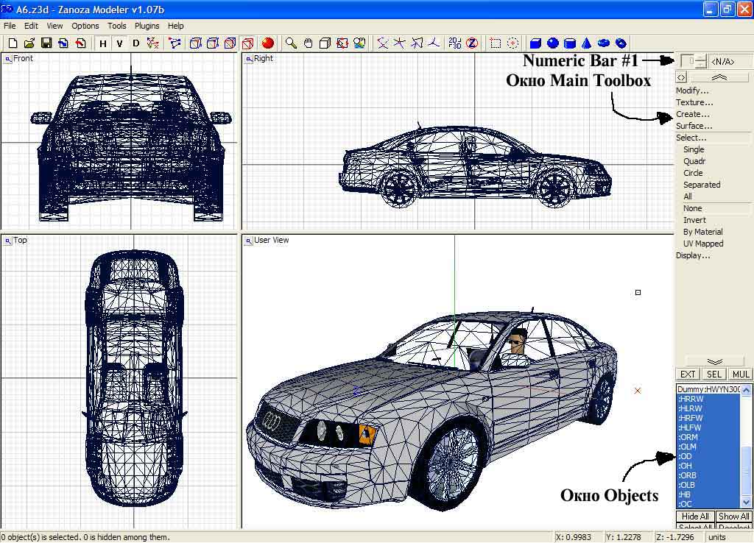Expand the Create... toolbox section
This screenshot has width=754, height=543.
tap(692, 114)
